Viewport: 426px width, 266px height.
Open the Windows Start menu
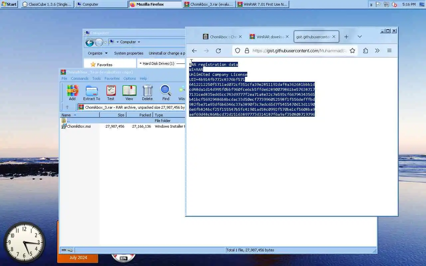[9, 4]
